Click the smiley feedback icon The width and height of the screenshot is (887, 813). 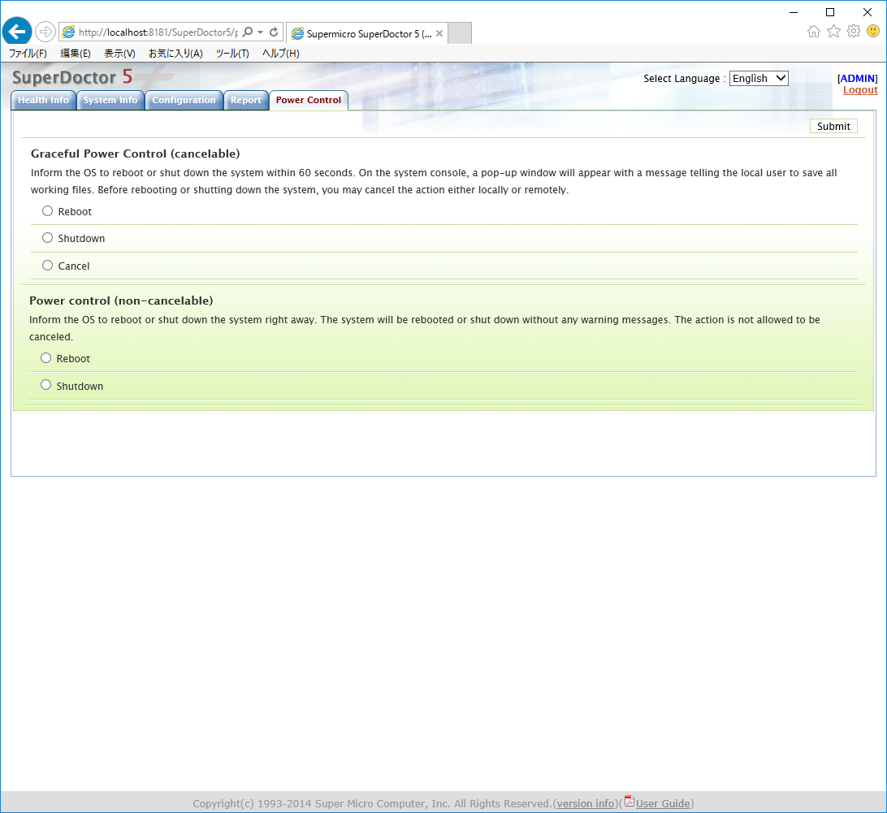(873, 32)
